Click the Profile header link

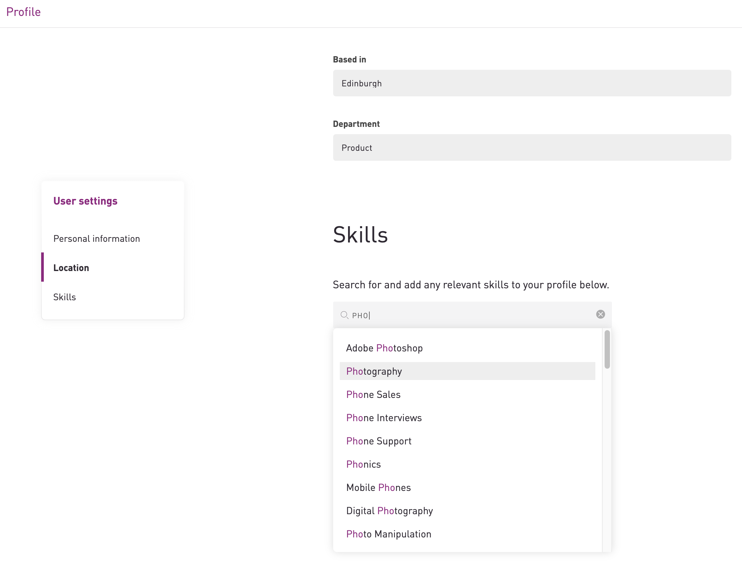click(x=24, y=12)
